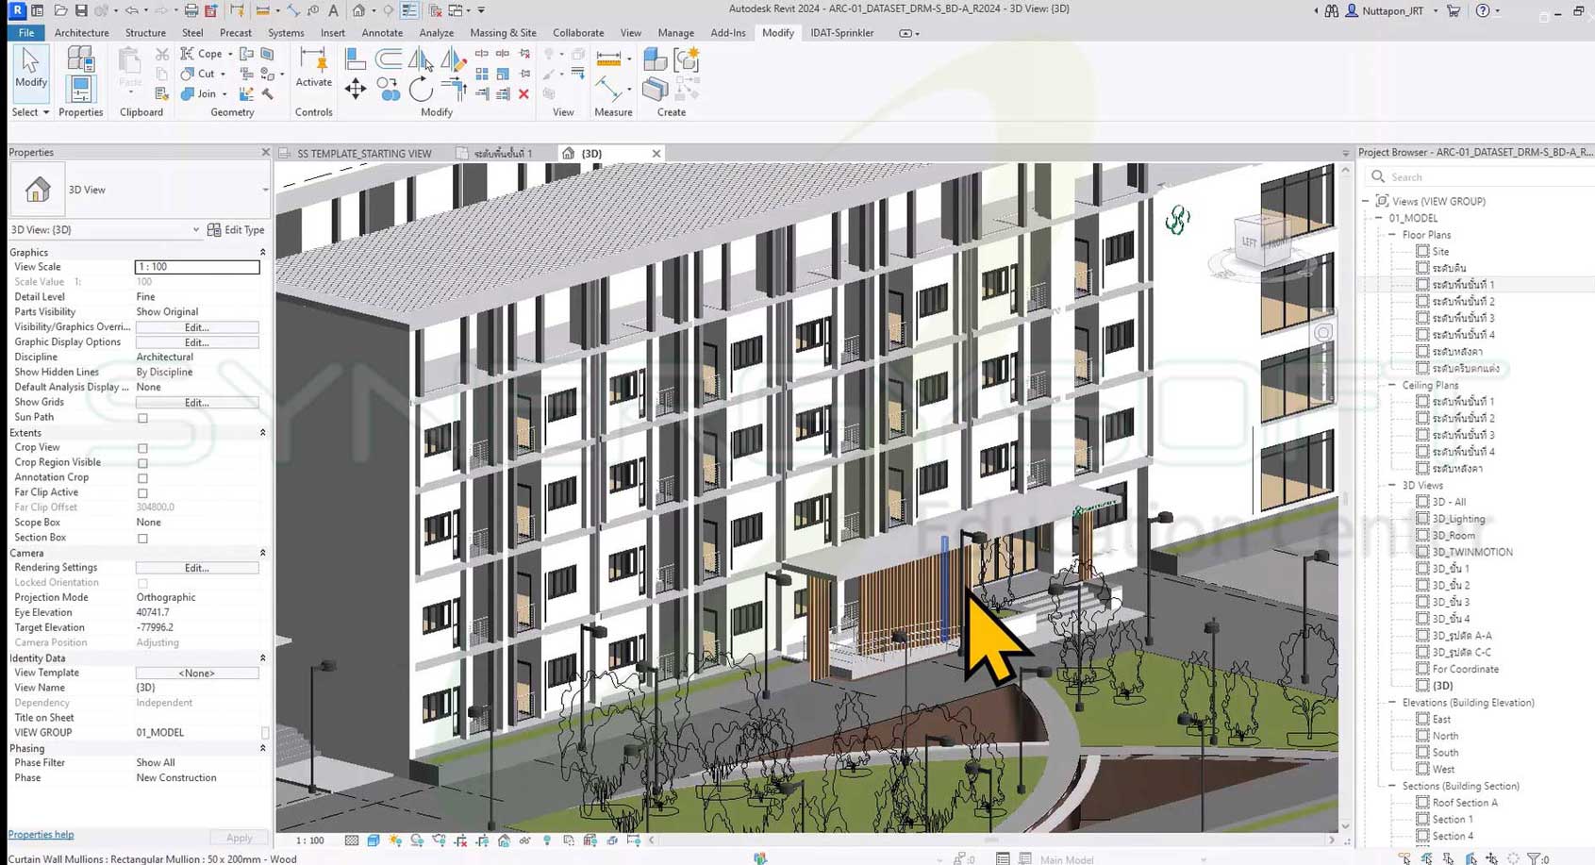This screenshot has width=1595, height=865.
Task: Click the red Delete icon
Action: click(524, 94)
